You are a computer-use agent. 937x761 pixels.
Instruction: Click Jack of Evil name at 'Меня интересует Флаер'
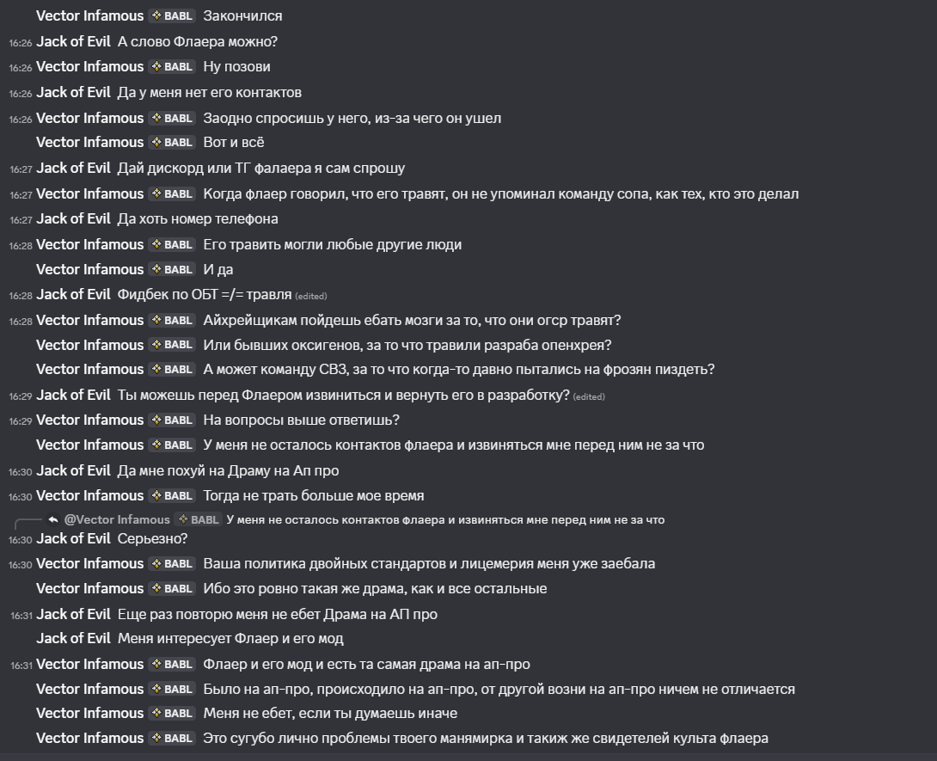coord(74,638)
